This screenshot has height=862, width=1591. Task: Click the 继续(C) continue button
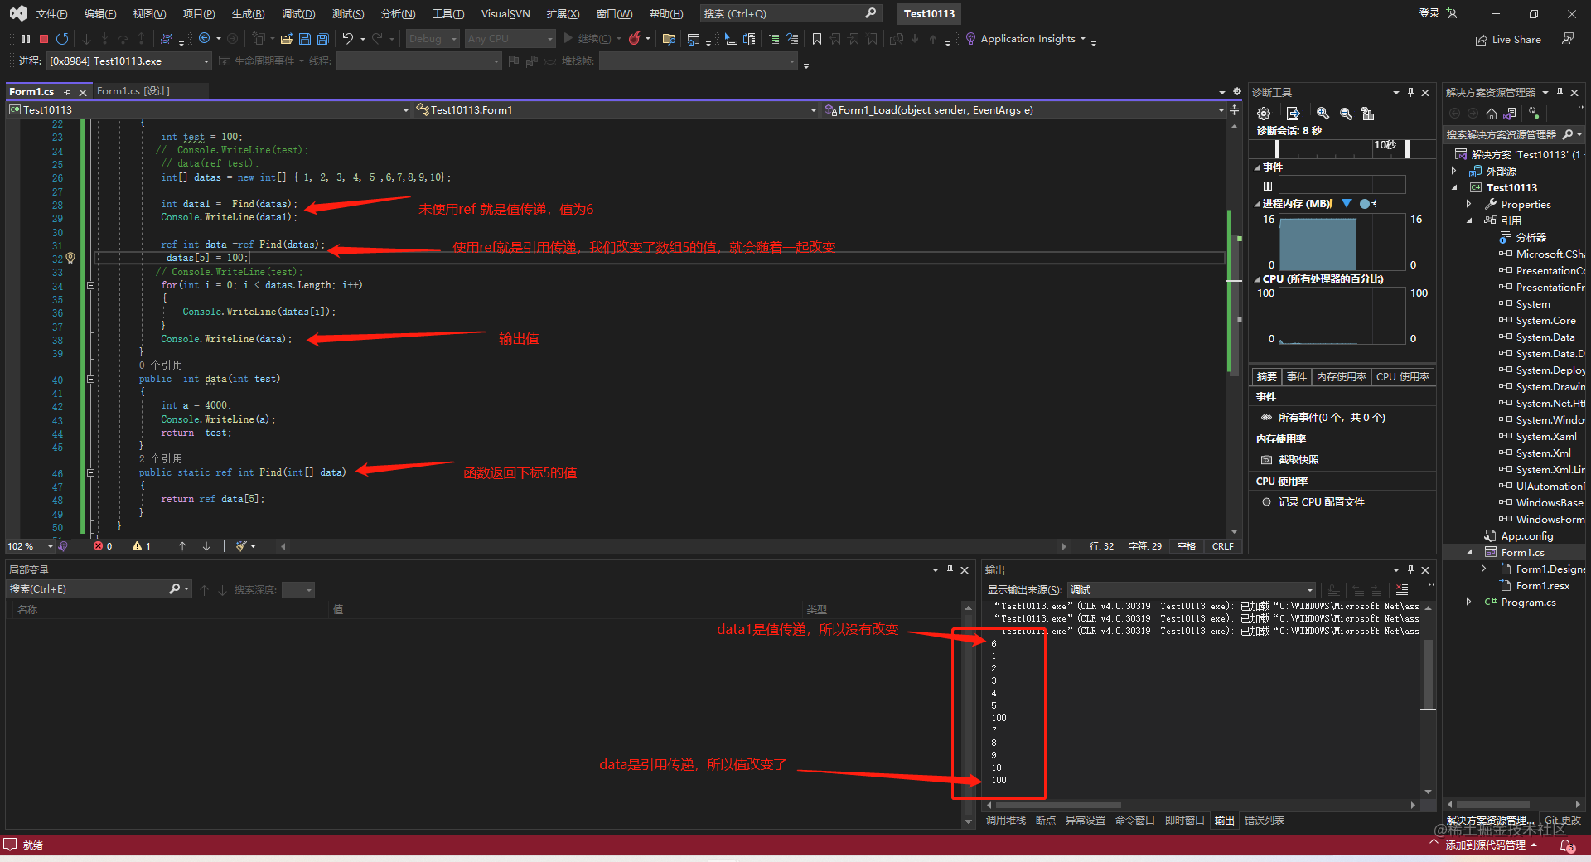tap(590, 38)
